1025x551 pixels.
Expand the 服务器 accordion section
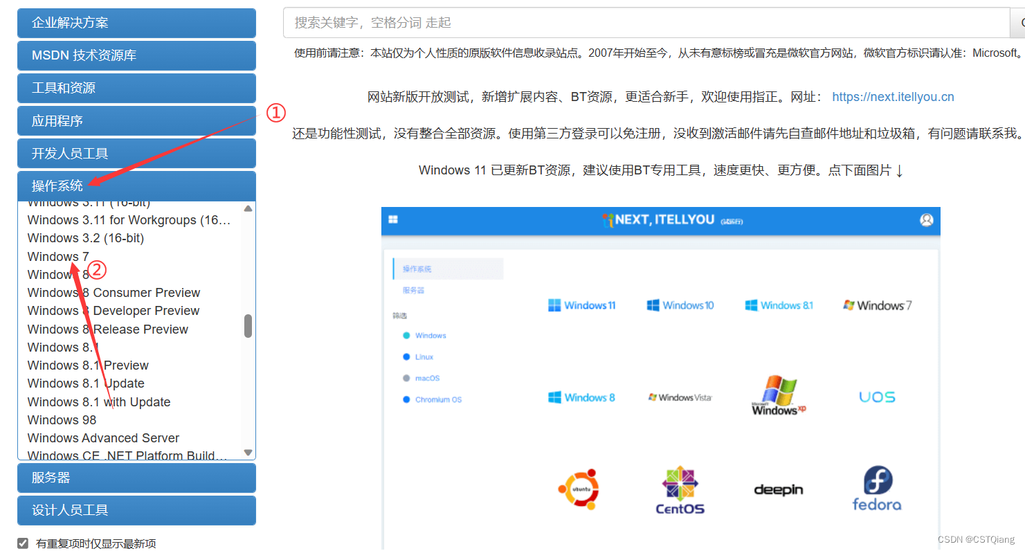click(136, 478)
